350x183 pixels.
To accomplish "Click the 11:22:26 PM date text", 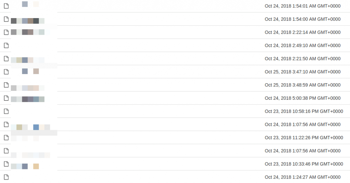I will pos(304,138).
